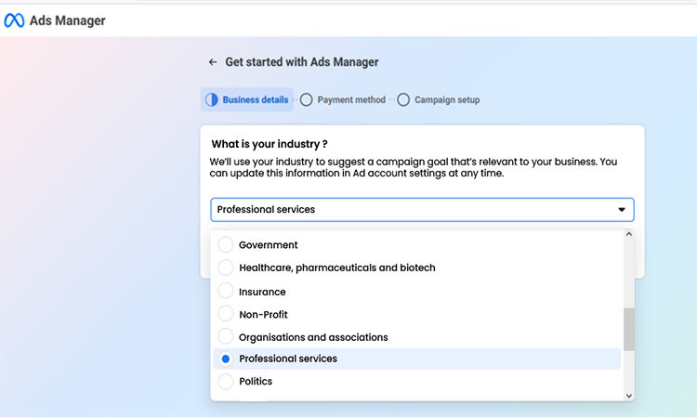Screen dimensions: 697x418
Task: Click the What is your industry heading
Action: pyautogui.click(x=270, y=144)
